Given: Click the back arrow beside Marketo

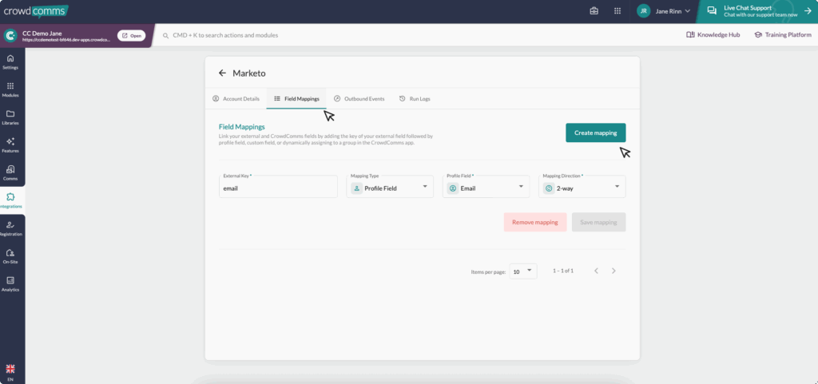Looking at the screenshot, I should tap(222, 73).
